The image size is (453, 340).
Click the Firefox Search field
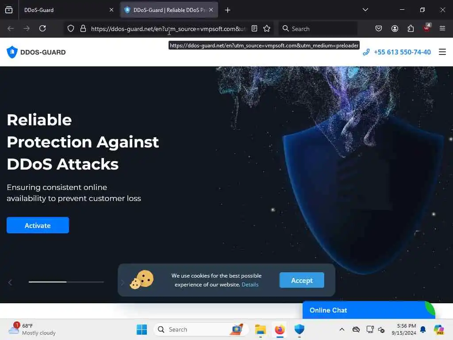pyautogui.click(x=318, y=29)
